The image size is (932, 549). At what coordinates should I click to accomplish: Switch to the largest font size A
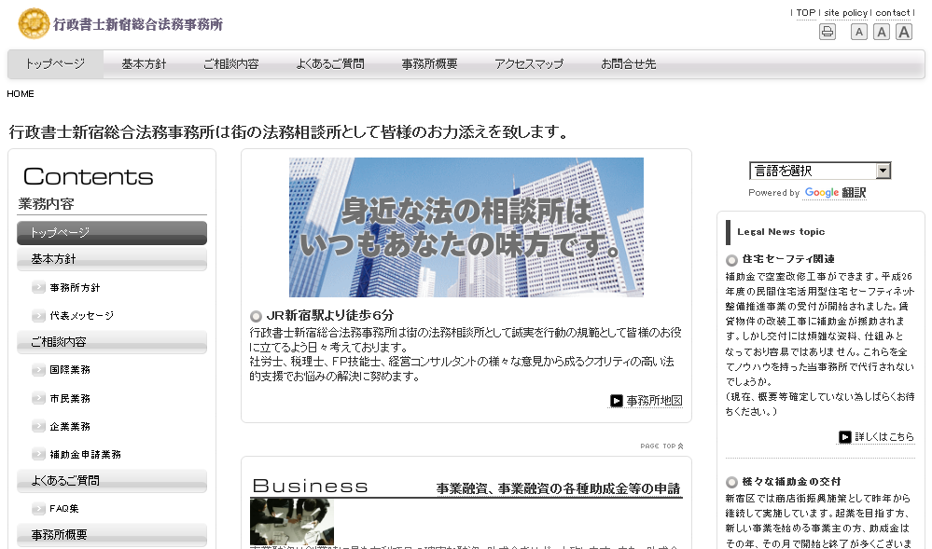tap(904, 31)
